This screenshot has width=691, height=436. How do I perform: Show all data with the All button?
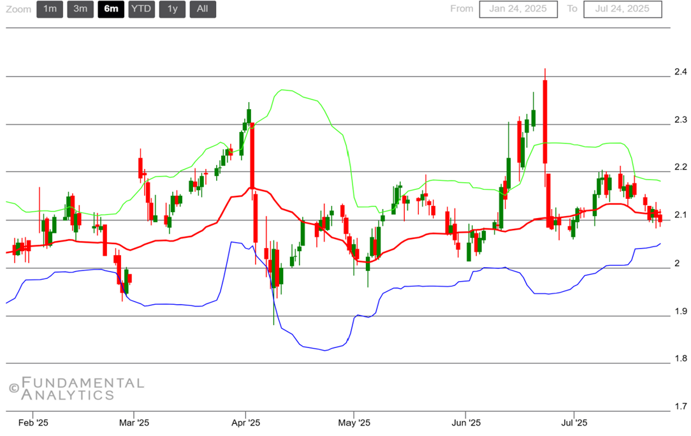[203, 9]
